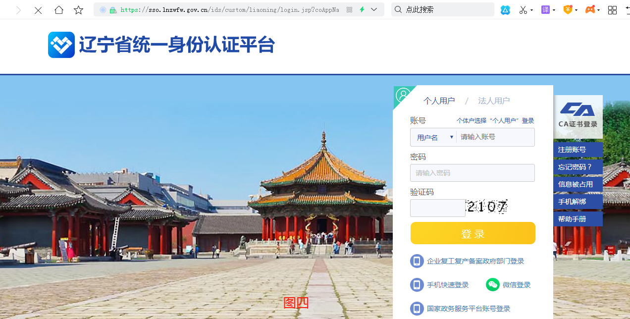Image resolution: width=630 pixels, height=319 pixels.
Task: Switch to the 个人用户 tab
Action: coord(439,101)
